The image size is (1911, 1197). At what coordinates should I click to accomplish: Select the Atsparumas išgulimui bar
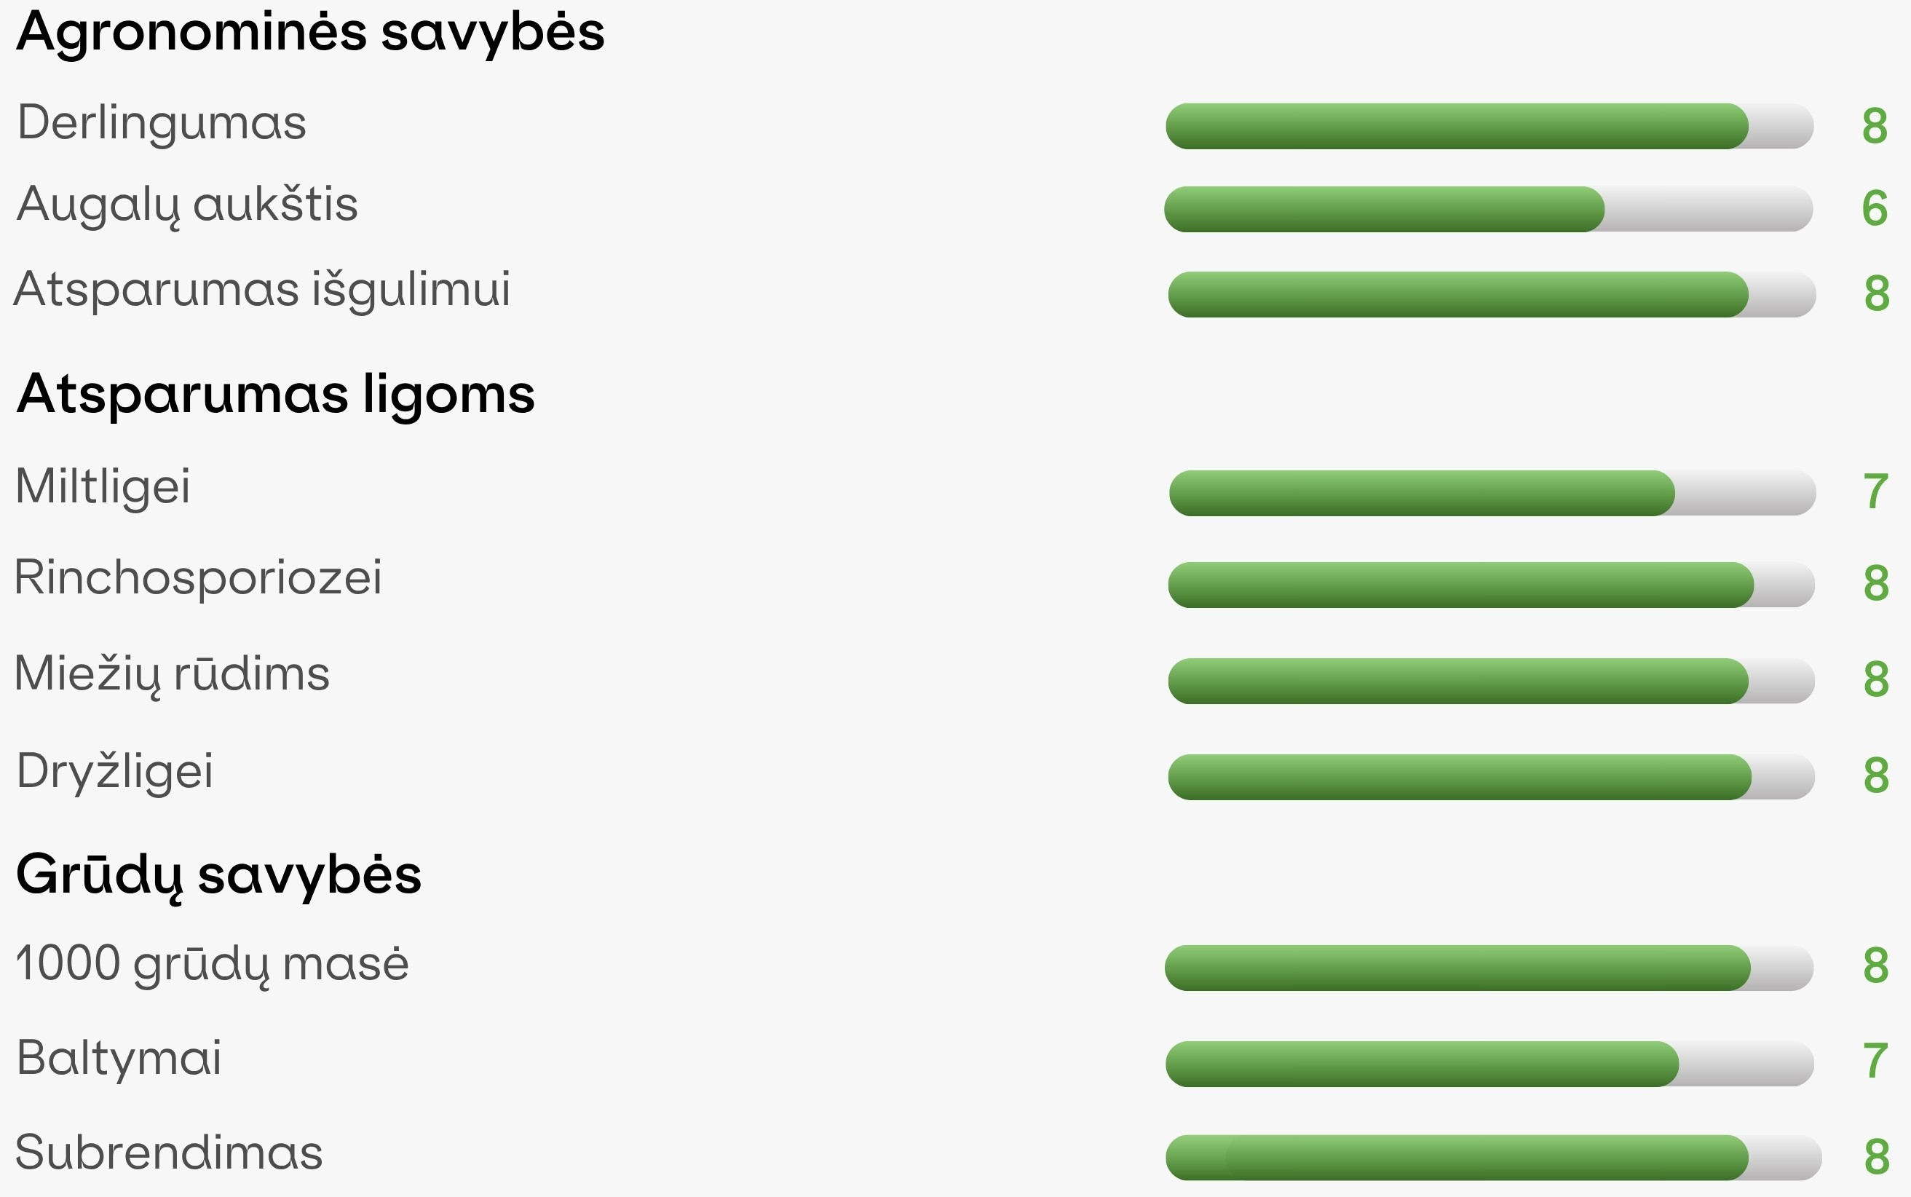point(1492,294)
